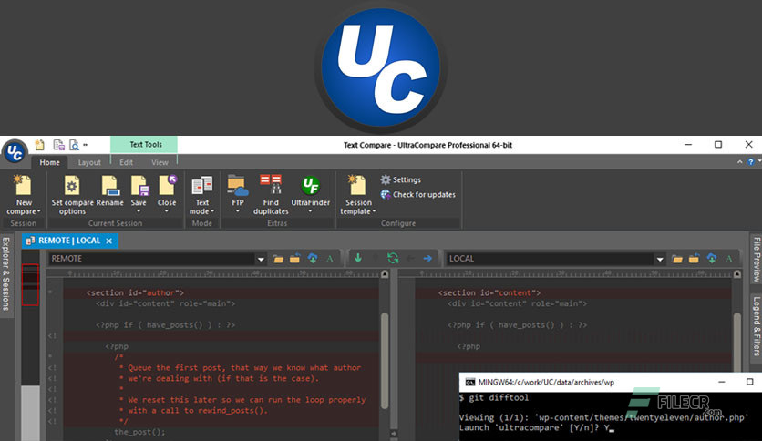Click REMOTE pane vertical scrollbar thumb

pos(385,361)
